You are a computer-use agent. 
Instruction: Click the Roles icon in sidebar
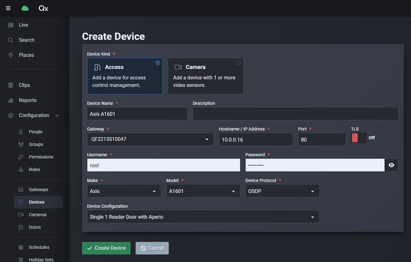(x=21, y=169)
